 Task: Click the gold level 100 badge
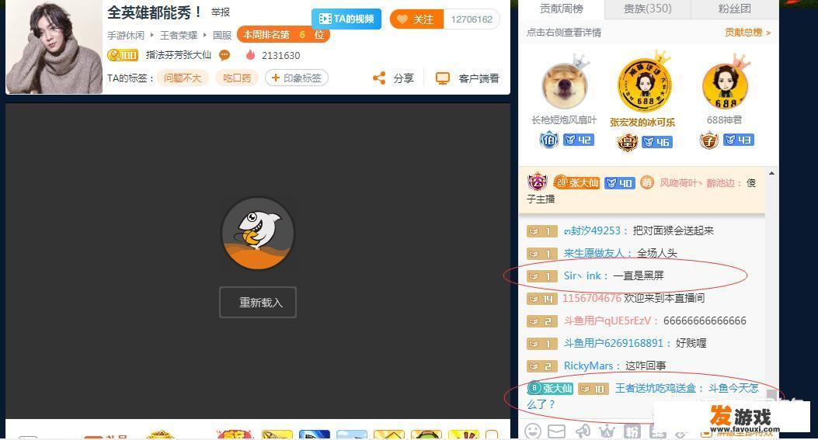point(123,55)
